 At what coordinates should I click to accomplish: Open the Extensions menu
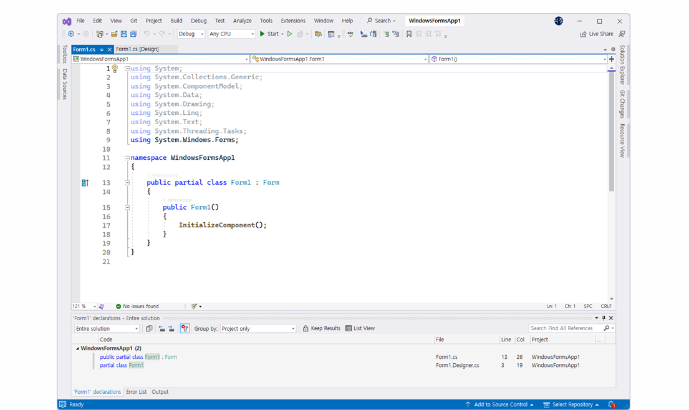(x=293, y=21)
